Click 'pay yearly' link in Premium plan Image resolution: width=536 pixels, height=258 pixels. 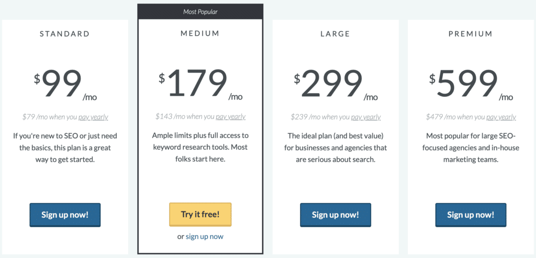point(501,117)
